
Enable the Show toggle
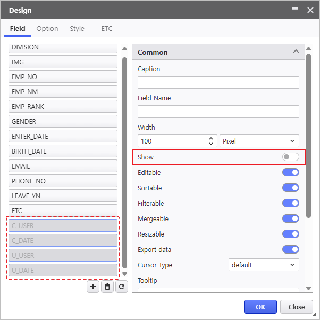click(x=290, y=157)
